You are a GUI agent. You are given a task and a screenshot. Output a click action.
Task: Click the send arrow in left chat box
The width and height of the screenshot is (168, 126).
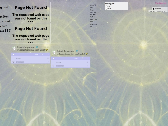48,62
